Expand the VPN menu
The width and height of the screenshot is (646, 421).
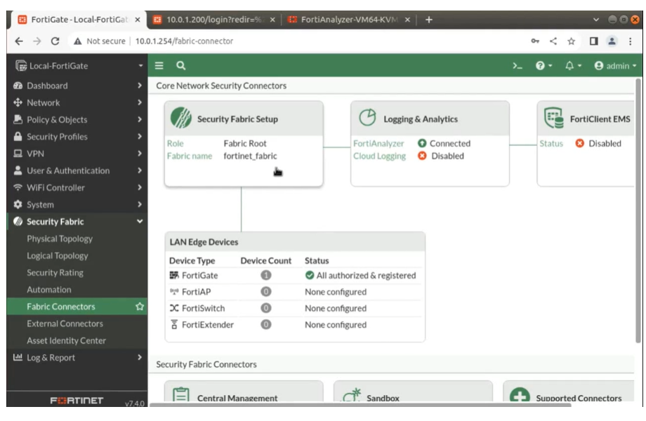pos(77,154)
